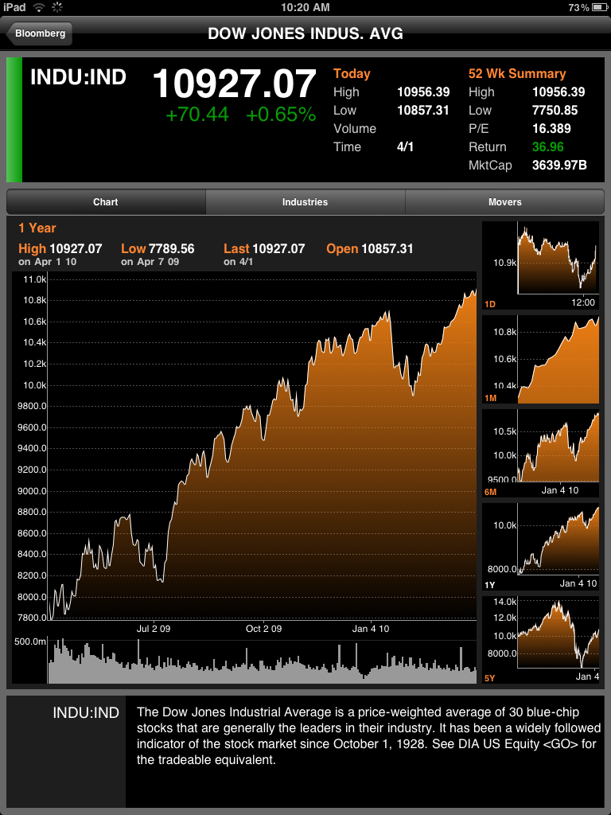Tap the green price-up indicator bar

click(x=14, y=120)
